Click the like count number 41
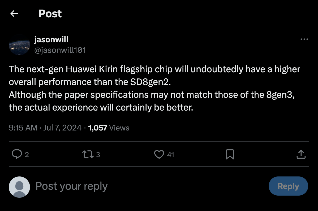This screenshot has height=211, width=318. (x=171, y=154)
